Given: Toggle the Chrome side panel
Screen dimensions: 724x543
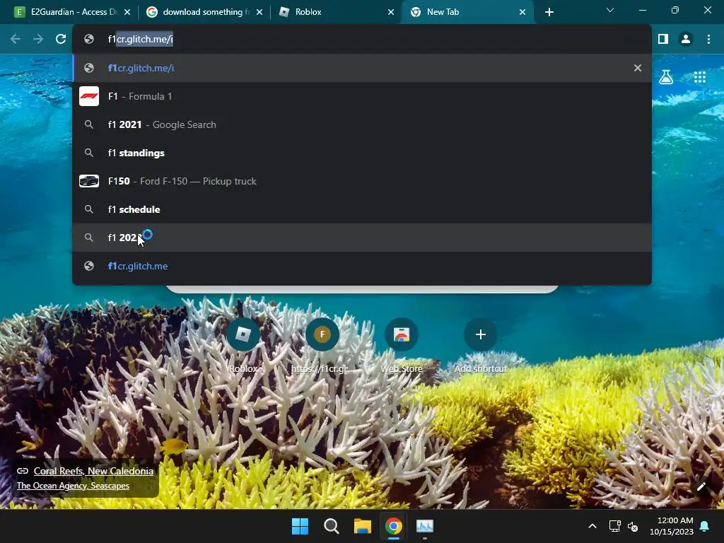Looking at the screenshot, I should click(663, 40).
